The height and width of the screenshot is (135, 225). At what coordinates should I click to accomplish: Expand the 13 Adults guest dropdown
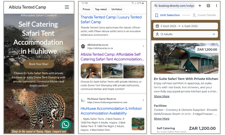point(185,34)
